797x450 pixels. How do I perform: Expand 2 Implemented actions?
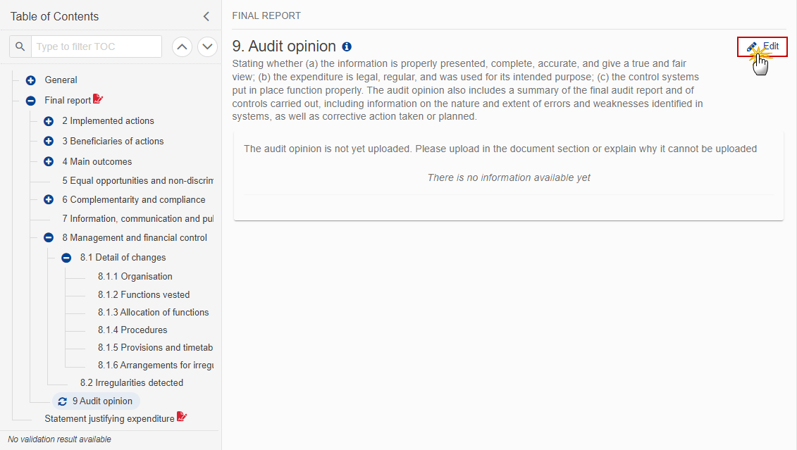pos(49,121)
